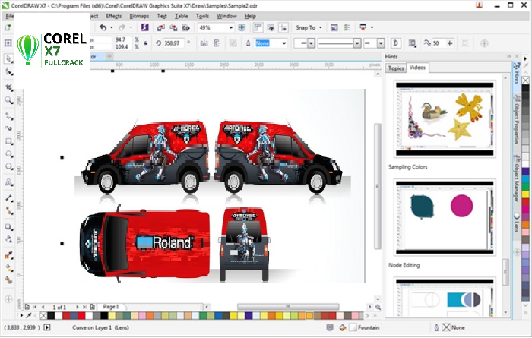Select the Drop Shadow tool

[x=8, y=227]
